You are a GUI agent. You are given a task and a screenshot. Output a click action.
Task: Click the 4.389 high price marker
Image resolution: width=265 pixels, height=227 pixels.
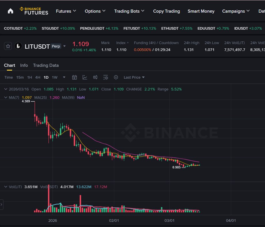point(26,101)
